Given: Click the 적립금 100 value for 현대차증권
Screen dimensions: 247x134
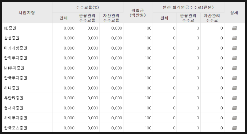Looking at the screenshot, I should pos(148,108).
